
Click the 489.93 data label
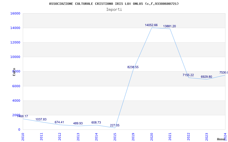point(78,123)
